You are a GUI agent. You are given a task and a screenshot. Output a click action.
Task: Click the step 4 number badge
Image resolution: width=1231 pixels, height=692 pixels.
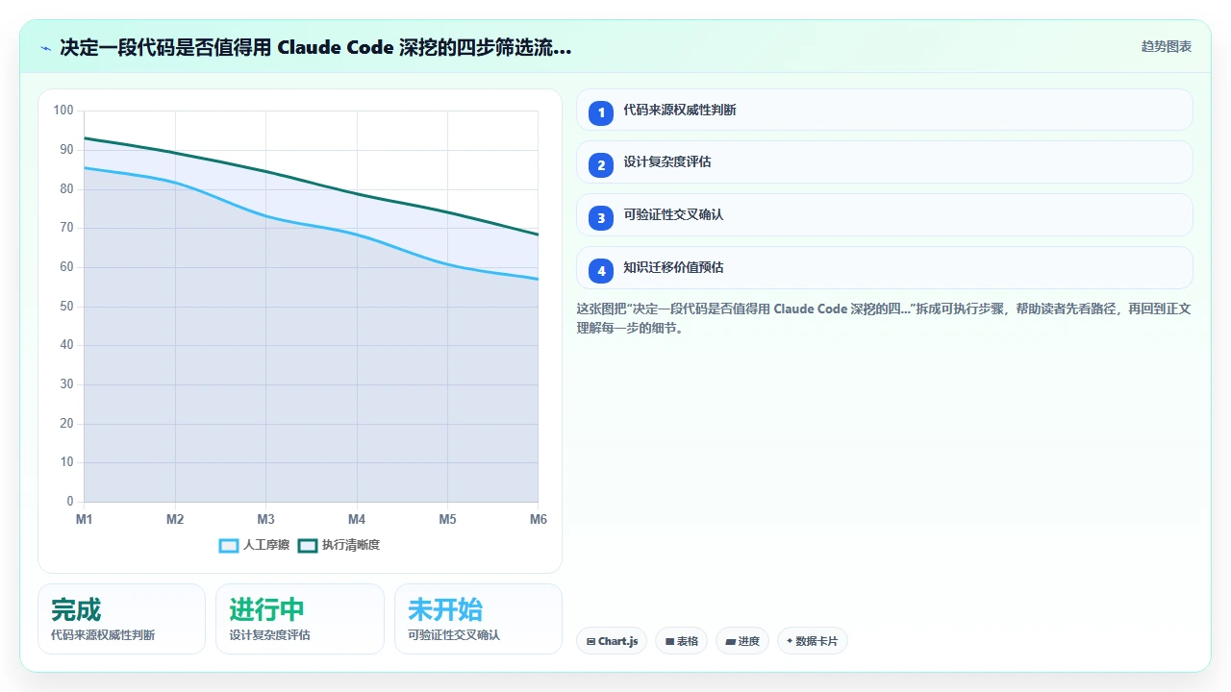[601, 270]
